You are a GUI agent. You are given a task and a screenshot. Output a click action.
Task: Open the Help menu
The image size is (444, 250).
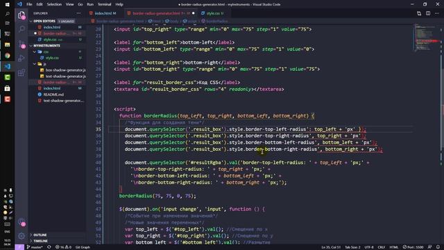[119, 4]
